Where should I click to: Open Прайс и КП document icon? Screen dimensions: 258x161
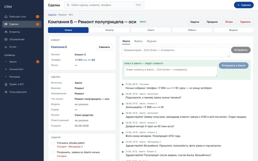pyautogui.click(x=6, y=84)
